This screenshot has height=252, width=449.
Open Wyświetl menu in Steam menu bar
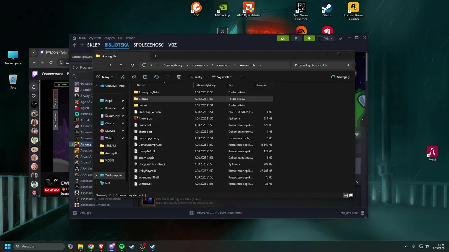click(x=95, y=38)
